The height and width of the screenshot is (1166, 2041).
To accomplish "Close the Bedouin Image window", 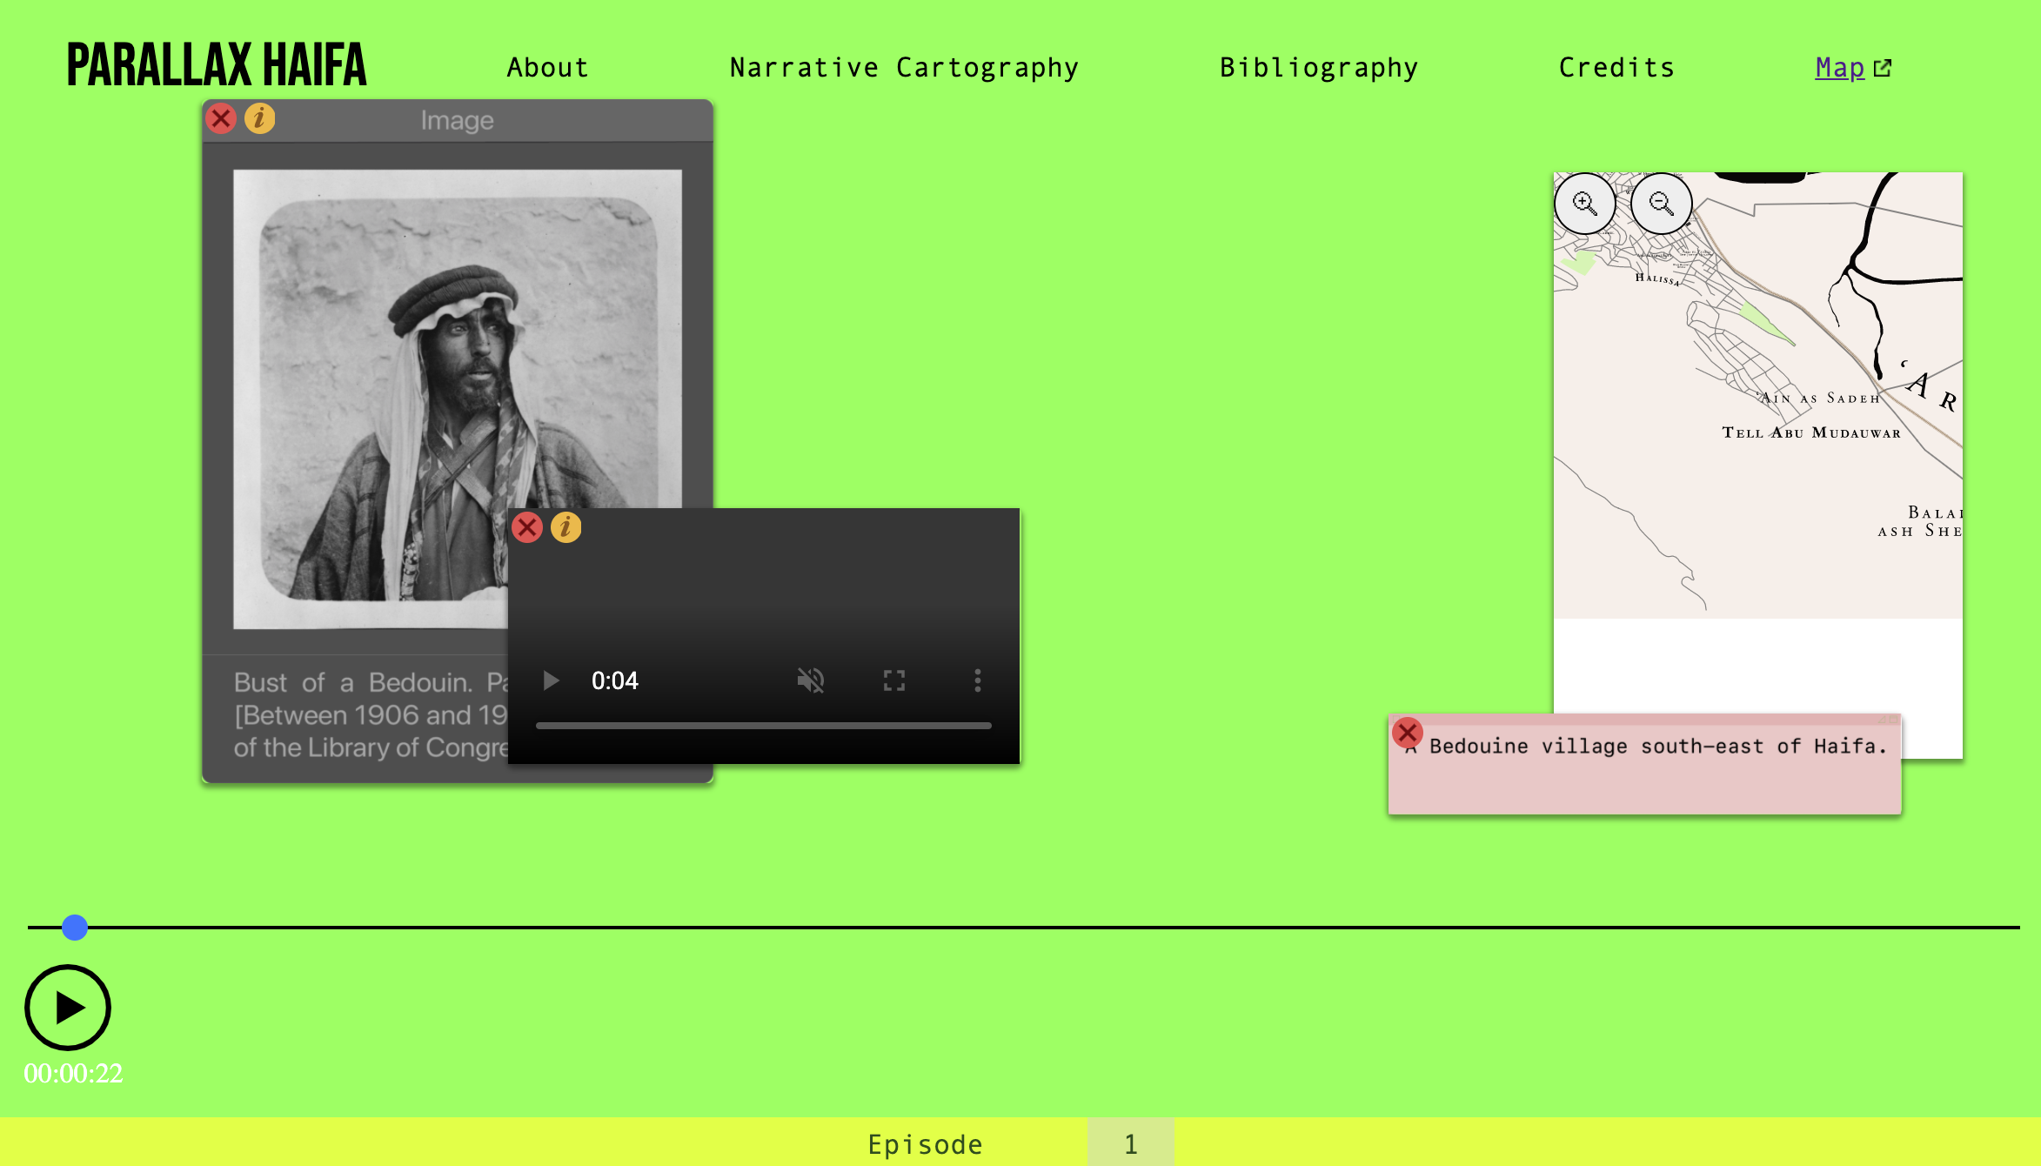I will (221, 118).
